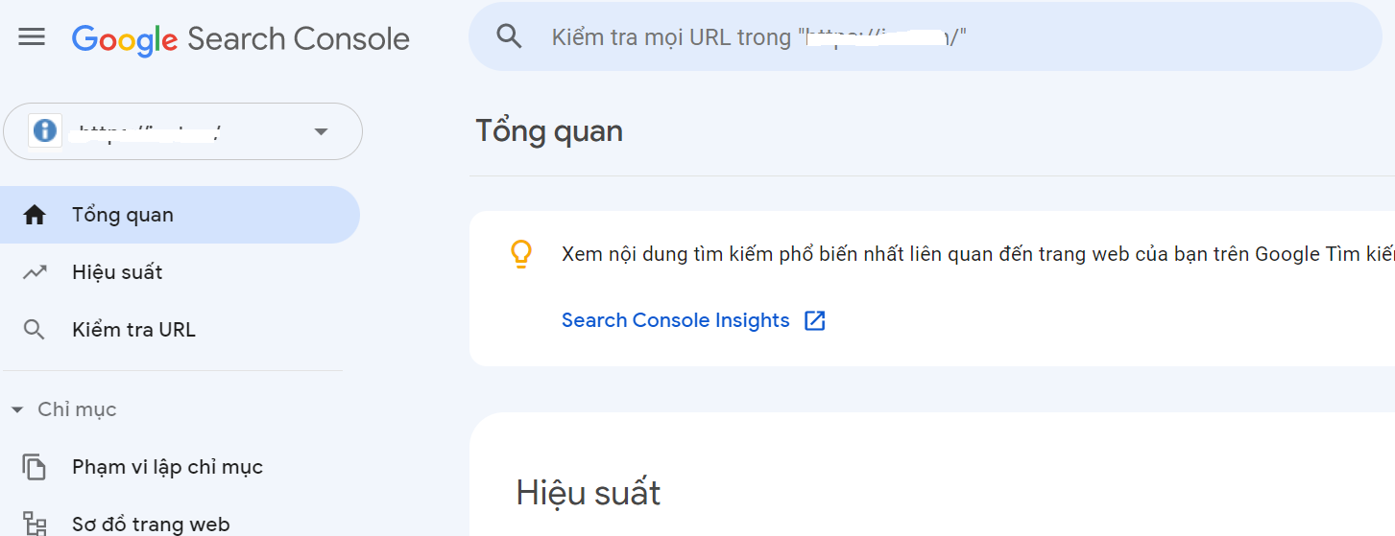Open the hamburger main menu
Viewport: 1395px width, 536px height.
tap(32, 37)
